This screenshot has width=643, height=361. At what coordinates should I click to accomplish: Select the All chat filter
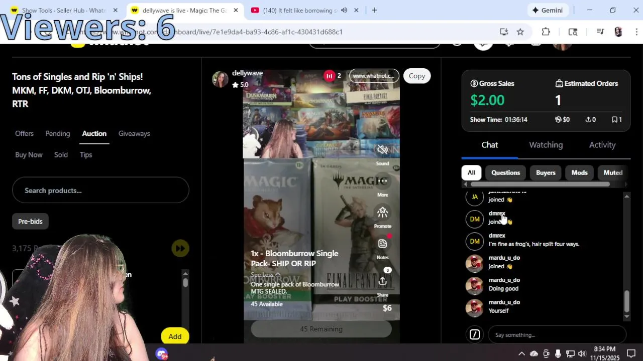(471, 172)
